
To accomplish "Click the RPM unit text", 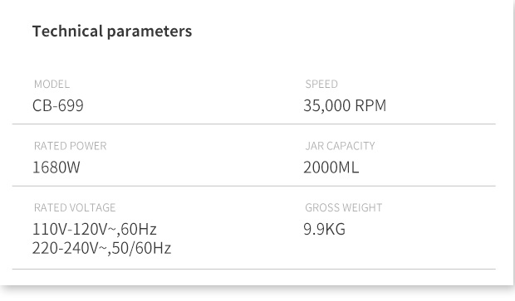I will click(x=370, y=105).
